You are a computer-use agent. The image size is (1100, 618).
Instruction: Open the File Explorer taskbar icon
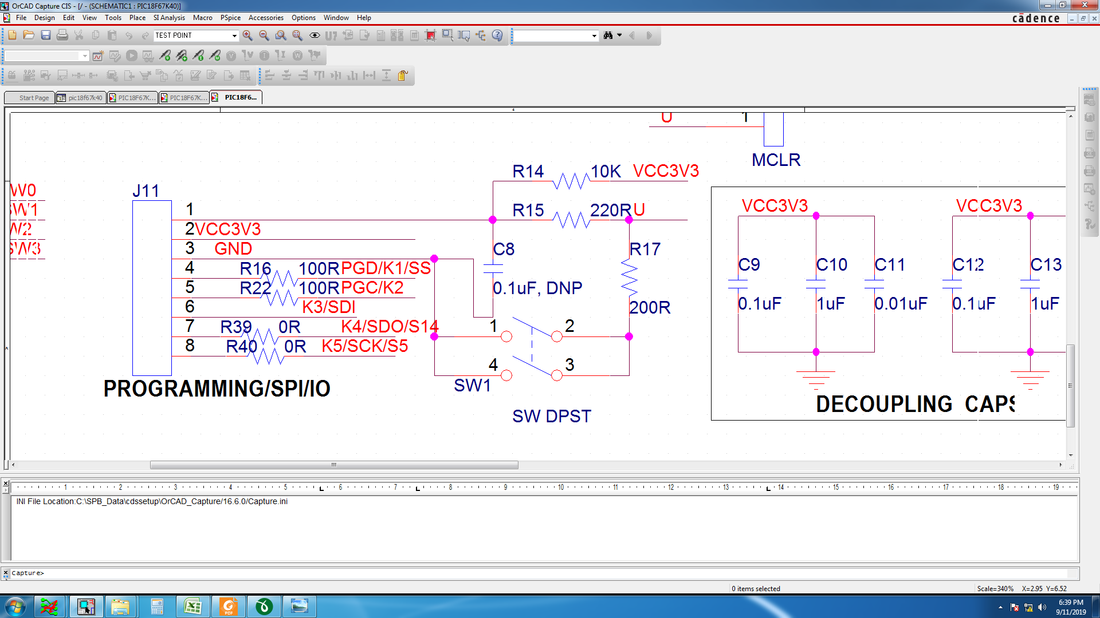120,607
